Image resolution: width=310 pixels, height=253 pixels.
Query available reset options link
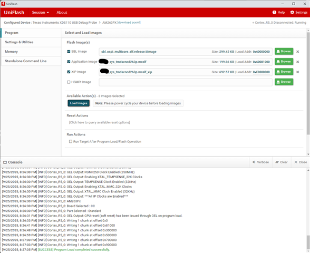[100, 122]
